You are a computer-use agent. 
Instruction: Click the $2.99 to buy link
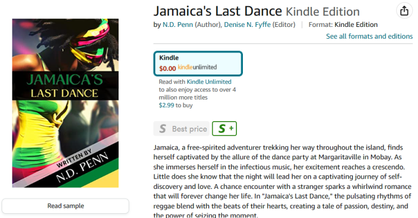176,106
